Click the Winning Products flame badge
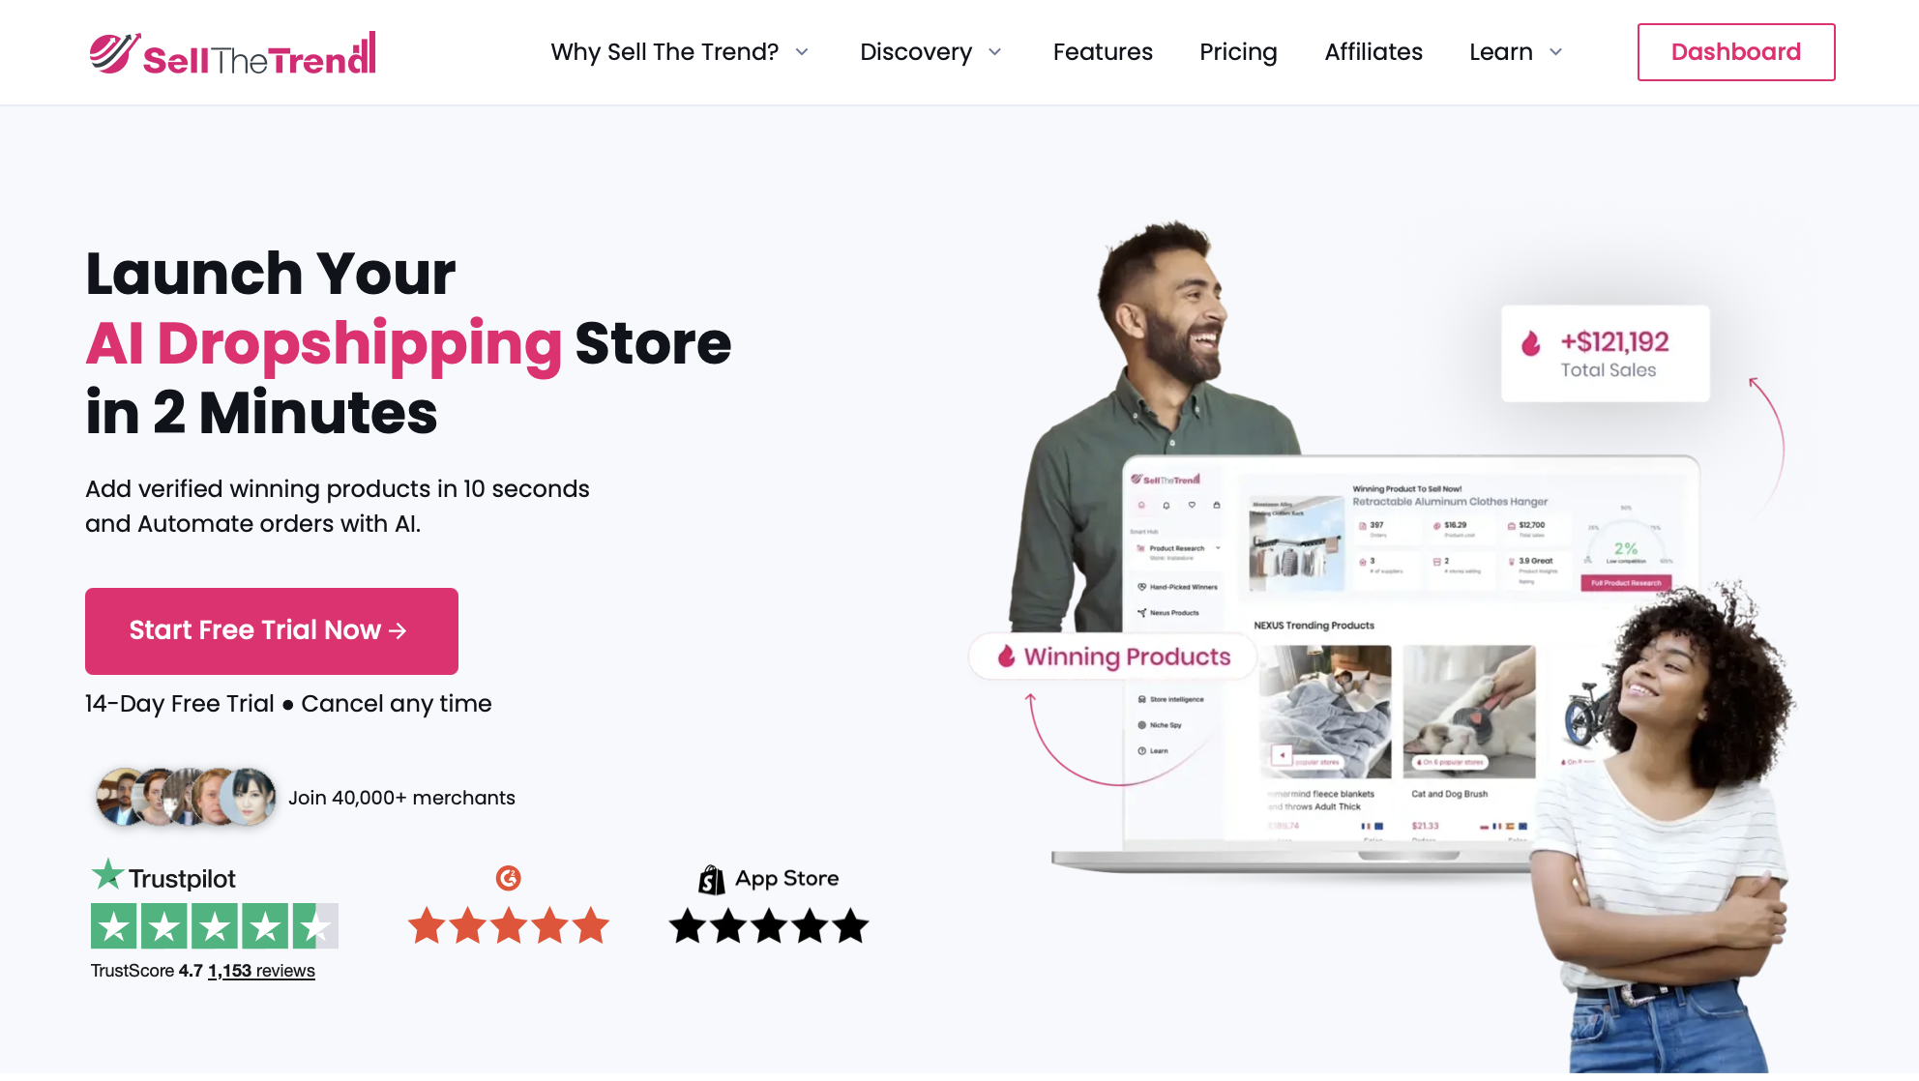This screenshot has height=1081, width=1919. (x=1113, y=657)
